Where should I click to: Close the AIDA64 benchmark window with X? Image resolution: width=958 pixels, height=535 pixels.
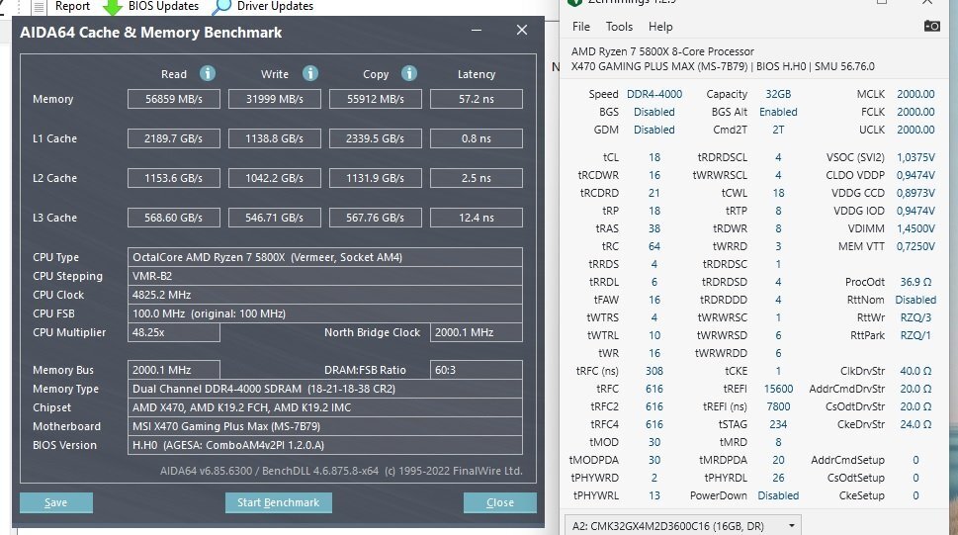coord(522,30)
